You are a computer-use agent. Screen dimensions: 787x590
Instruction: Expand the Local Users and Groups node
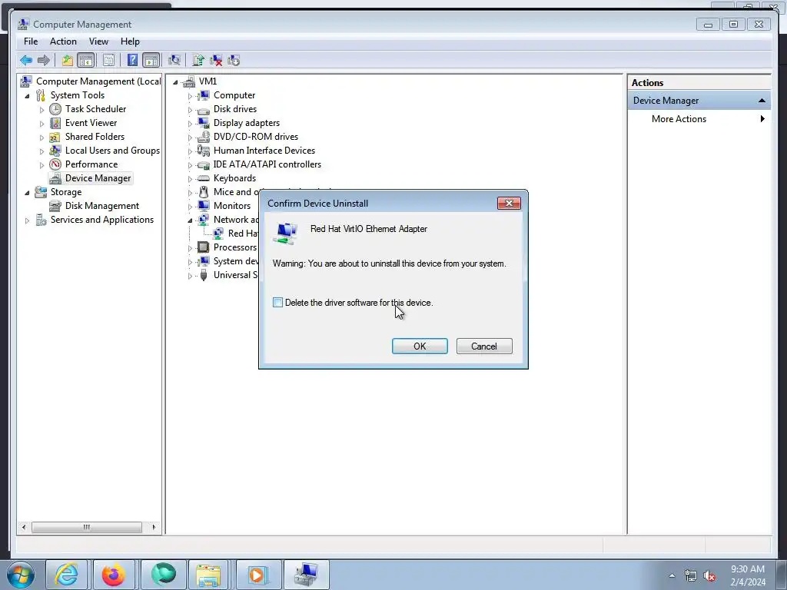(42, 151)
